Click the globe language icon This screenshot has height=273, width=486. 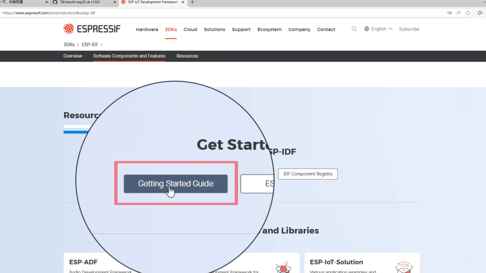tap(367, 29)
